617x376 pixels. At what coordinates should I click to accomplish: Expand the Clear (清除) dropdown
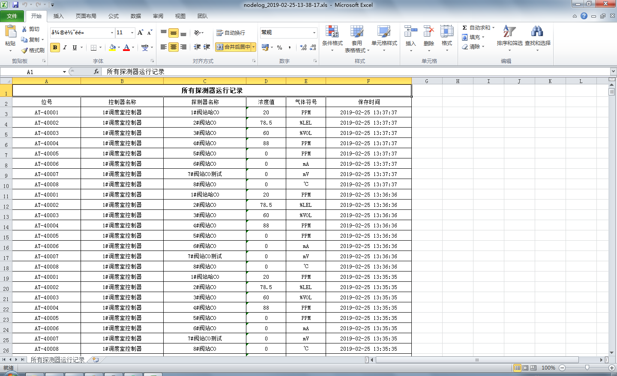tap(483, 47)
